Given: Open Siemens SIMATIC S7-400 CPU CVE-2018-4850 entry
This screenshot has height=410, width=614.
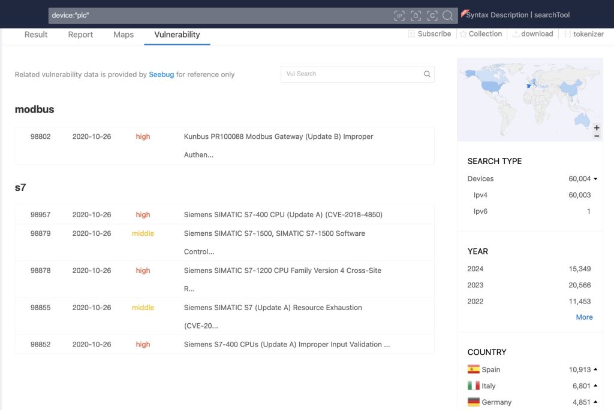Looking at the screenshot, I should click(283, 214).
